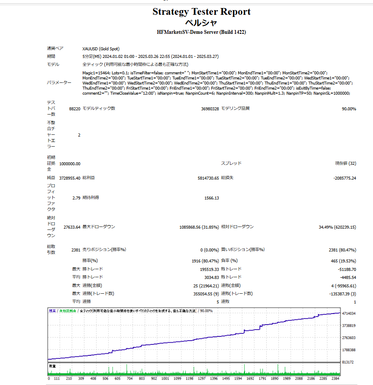The image size is (373, 385).
Task: Click the 数量 volume chart label
Action: pos(52,366)
